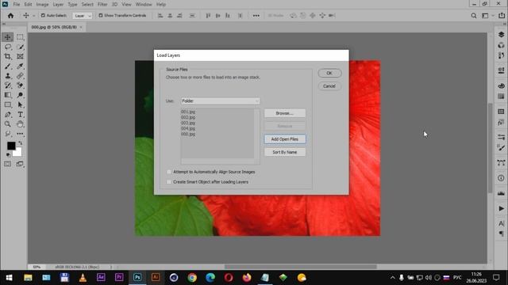The width and height of the screenshot is (508, 285).
Task: Select the Frame tool
Action: pos(20,56)
